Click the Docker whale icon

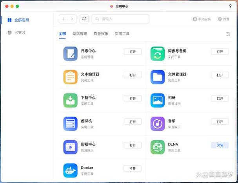pos(70,170)
